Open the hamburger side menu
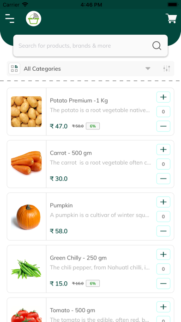 10,19
